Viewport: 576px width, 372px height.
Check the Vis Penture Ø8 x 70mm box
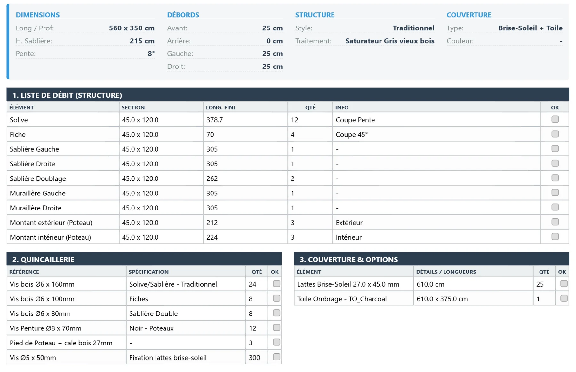pyautogui.click(x=276, y=328)
